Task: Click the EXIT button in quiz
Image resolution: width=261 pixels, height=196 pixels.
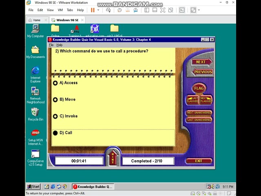Action: click(199, 161)
